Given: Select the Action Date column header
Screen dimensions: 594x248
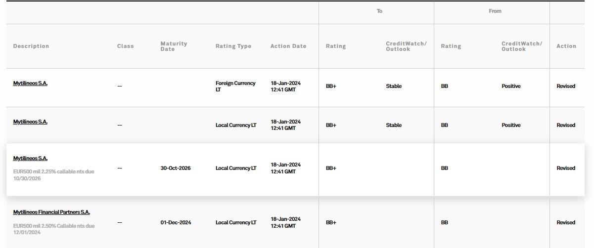Looking at the screenshot, I should (x=288, y=46).
